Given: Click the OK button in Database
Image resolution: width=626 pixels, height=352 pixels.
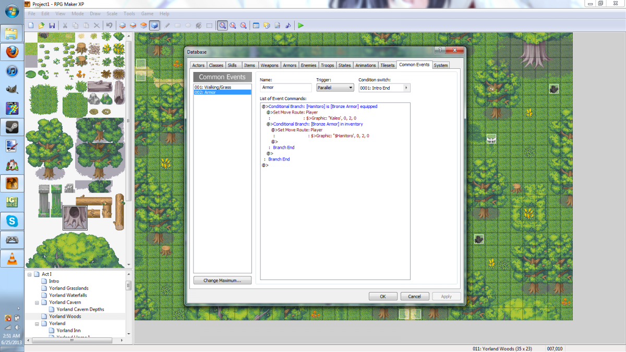Looking at the screenshot, I should click(382, 296).
